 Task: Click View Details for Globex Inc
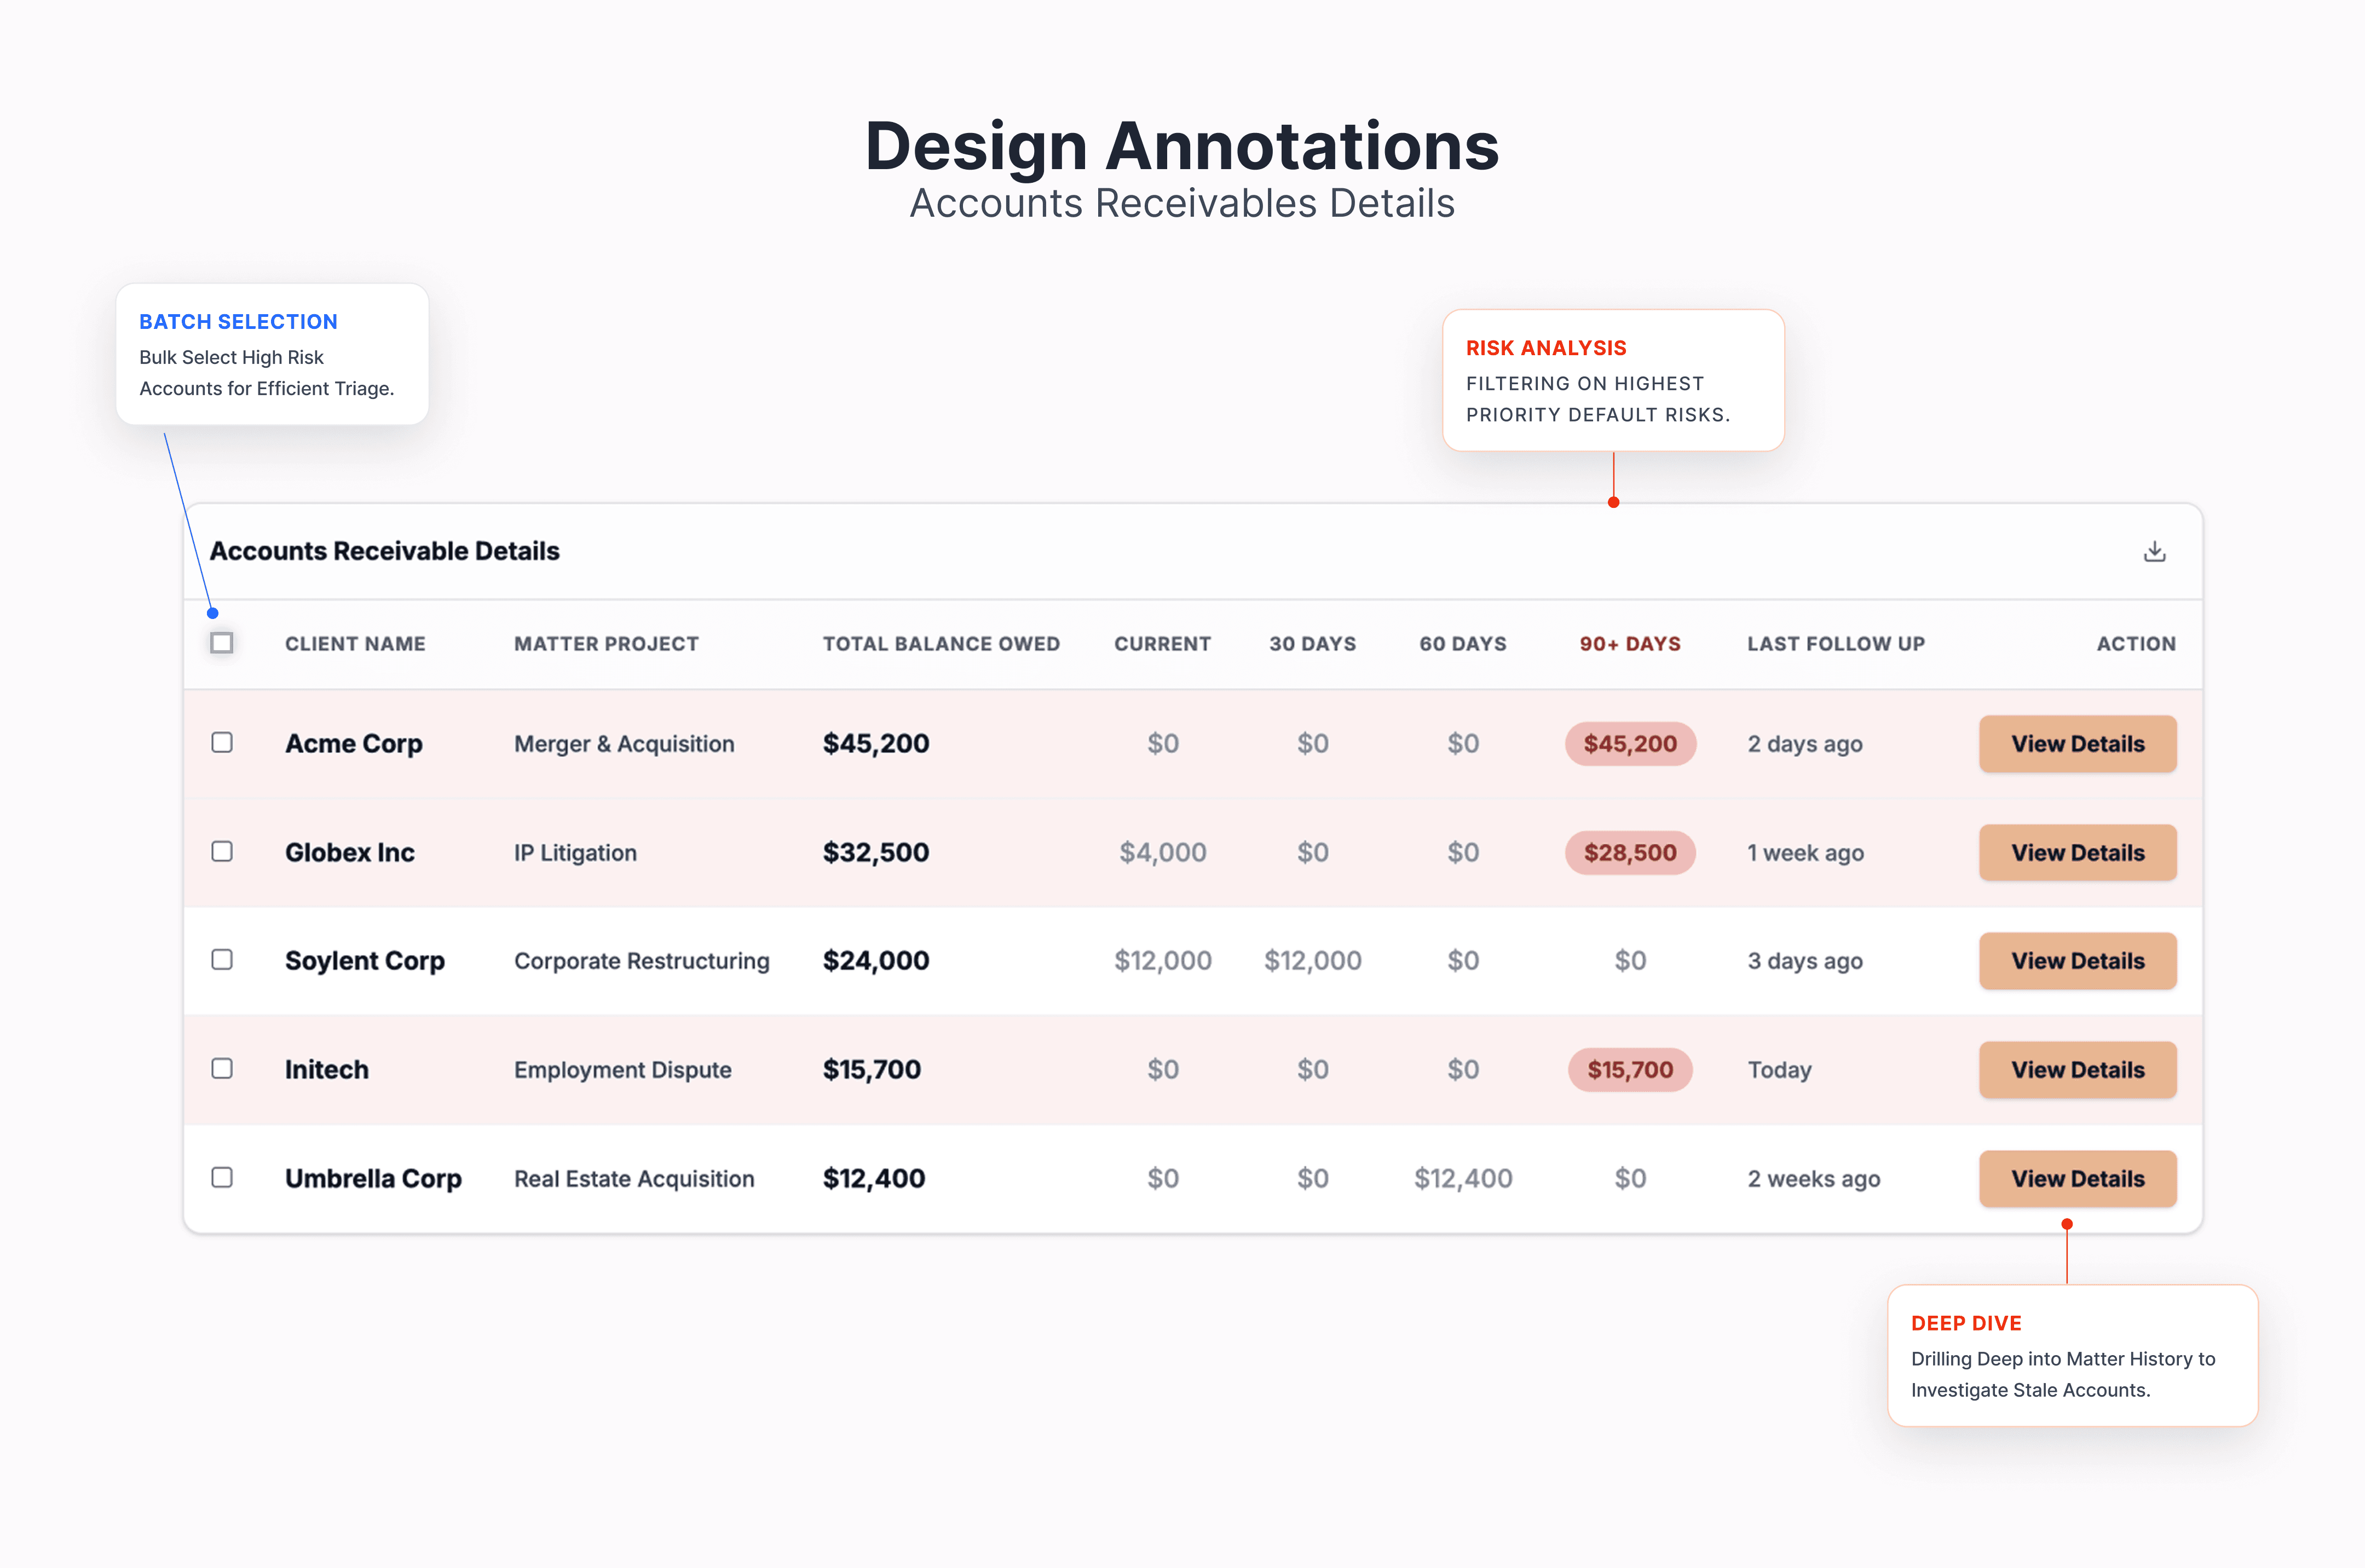pyautogui.click(x=2077, y=853)
